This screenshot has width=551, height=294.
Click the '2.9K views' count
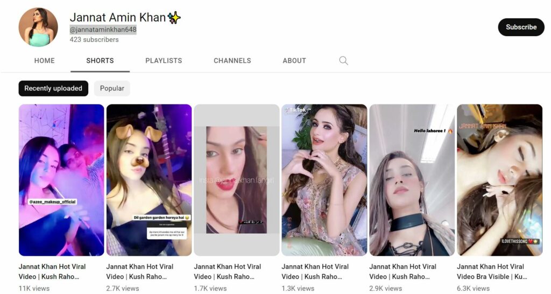pyautogui.click(x=385, y=289)
